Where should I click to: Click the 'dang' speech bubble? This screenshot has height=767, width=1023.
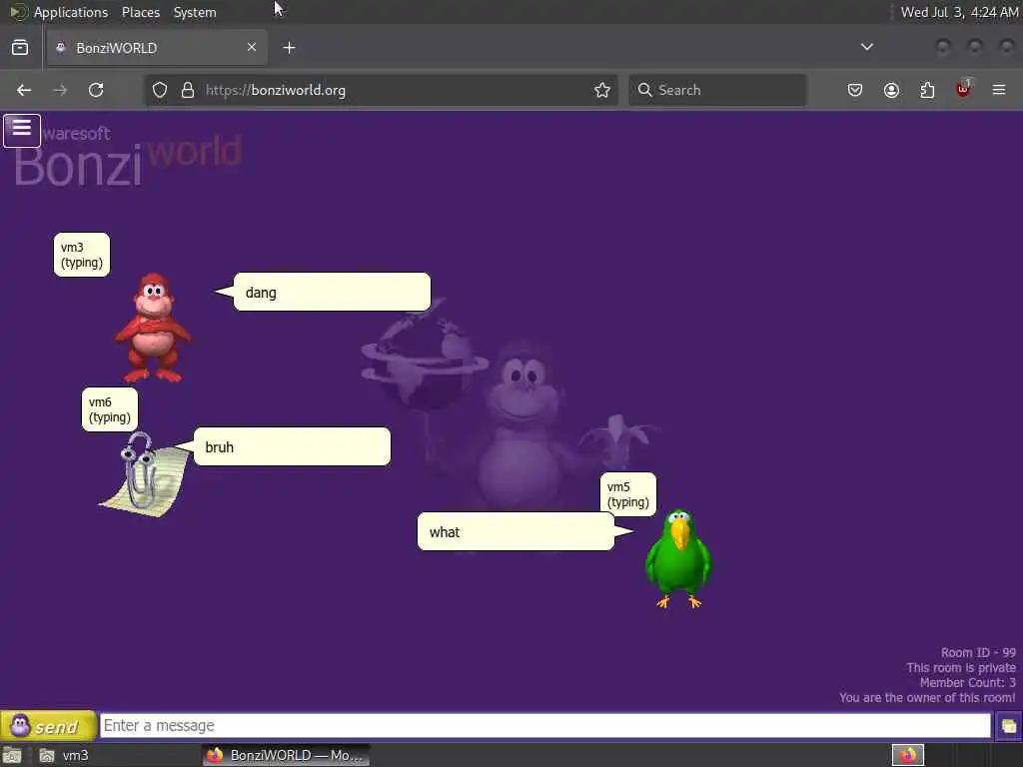[x=332, y=293]
